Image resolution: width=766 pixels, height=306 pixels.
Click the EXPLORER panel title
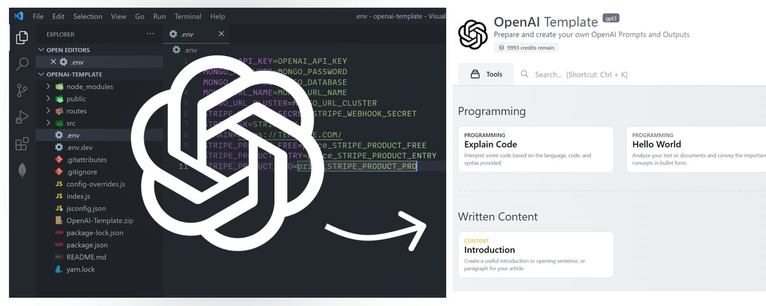click(x=60, y=34)
